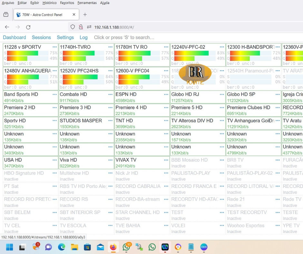Open the VIVAX TV stream

[x=142, y=162]
